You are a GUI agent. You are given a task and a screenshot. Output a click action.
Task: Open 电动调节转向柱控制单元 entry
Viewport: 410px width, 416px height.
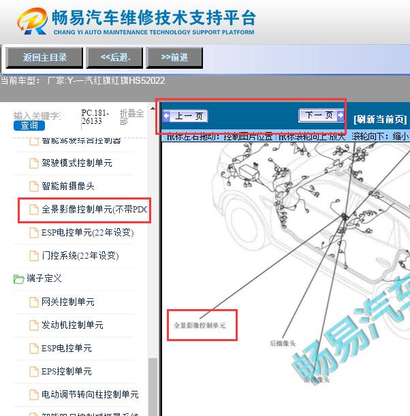point(90,394)
